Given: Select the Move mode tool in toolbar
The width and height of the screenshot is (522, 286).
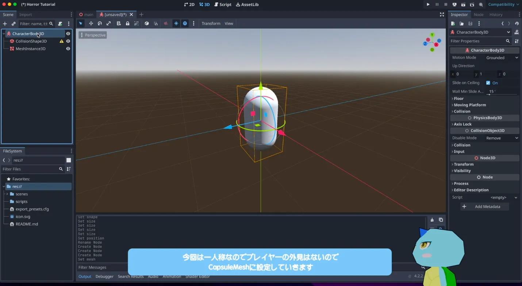Looking at the screenshot, I should pos(91,23).
